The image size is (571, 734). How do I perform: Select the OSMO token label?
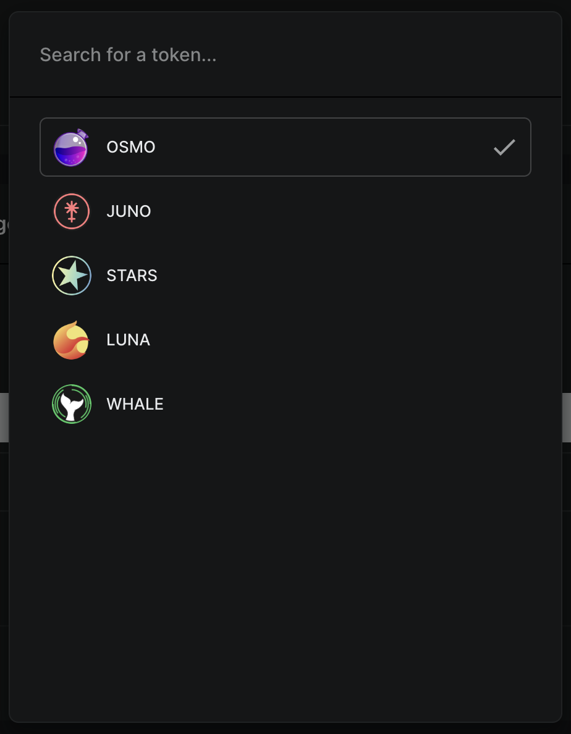tap(131, 148)
